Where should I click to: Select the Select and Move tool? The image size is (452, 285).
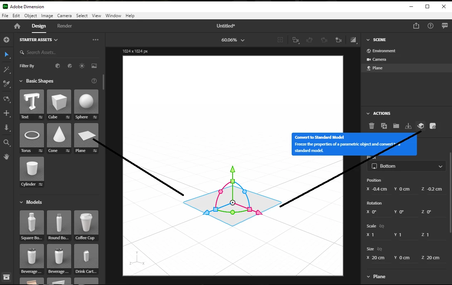[6, 55]
